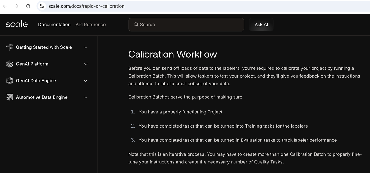The width and height of the screenshot is (370, 173).
Task: Click the GenAI Data Engine cube icon
Action: [10, 81]
